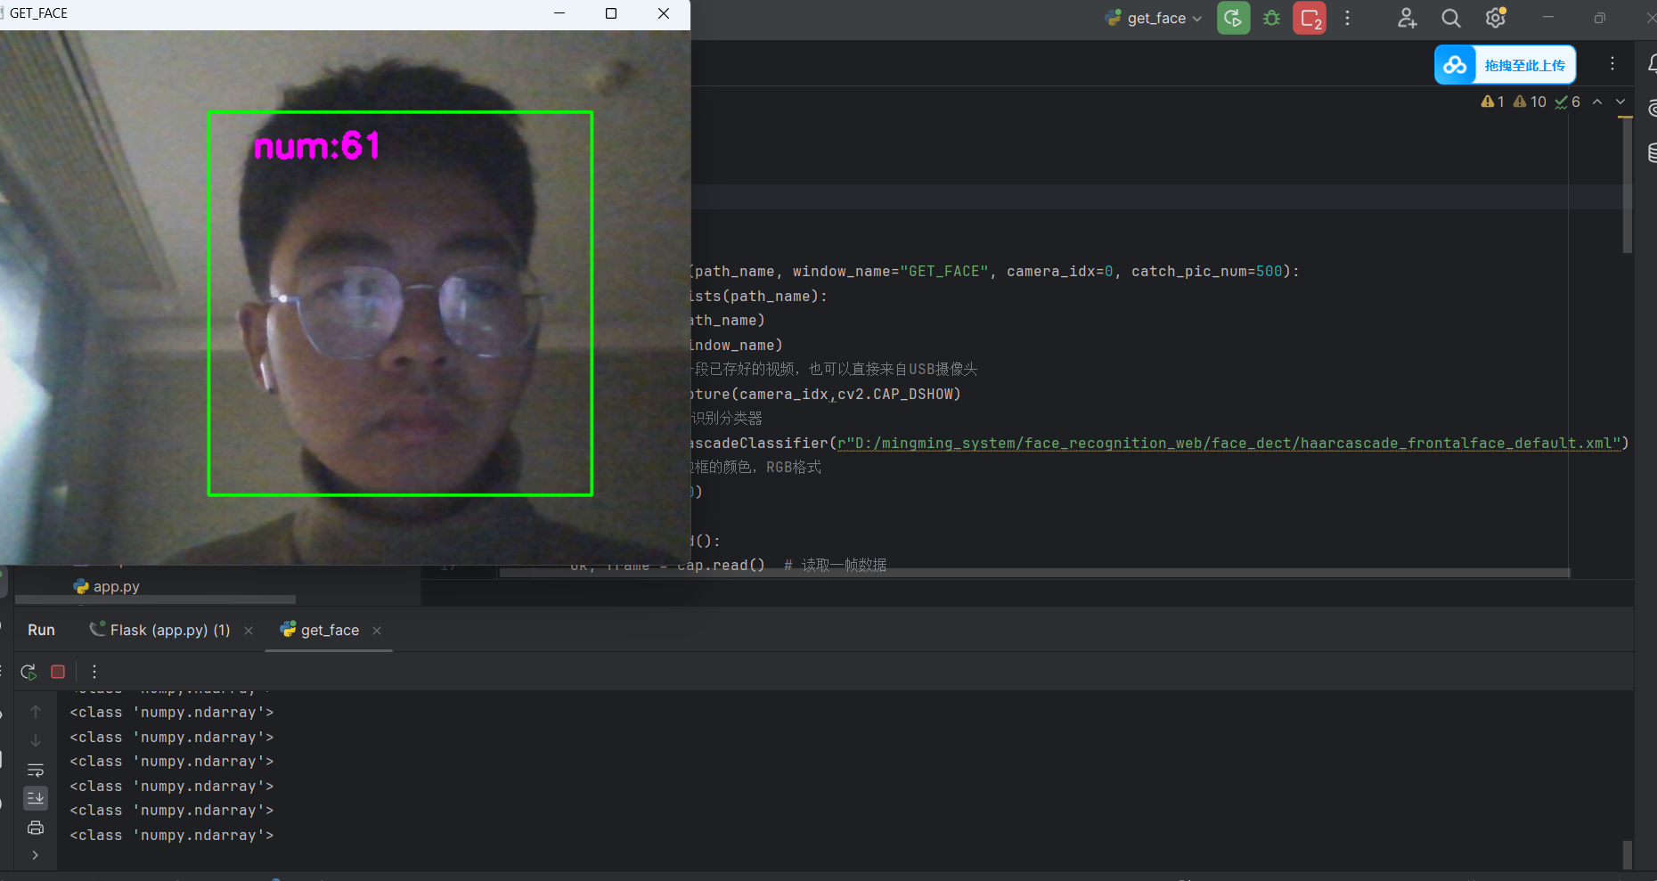1657x881 pixels.
Task: Go to previous highlighted problem arrow
Action: click(1597, 102)
